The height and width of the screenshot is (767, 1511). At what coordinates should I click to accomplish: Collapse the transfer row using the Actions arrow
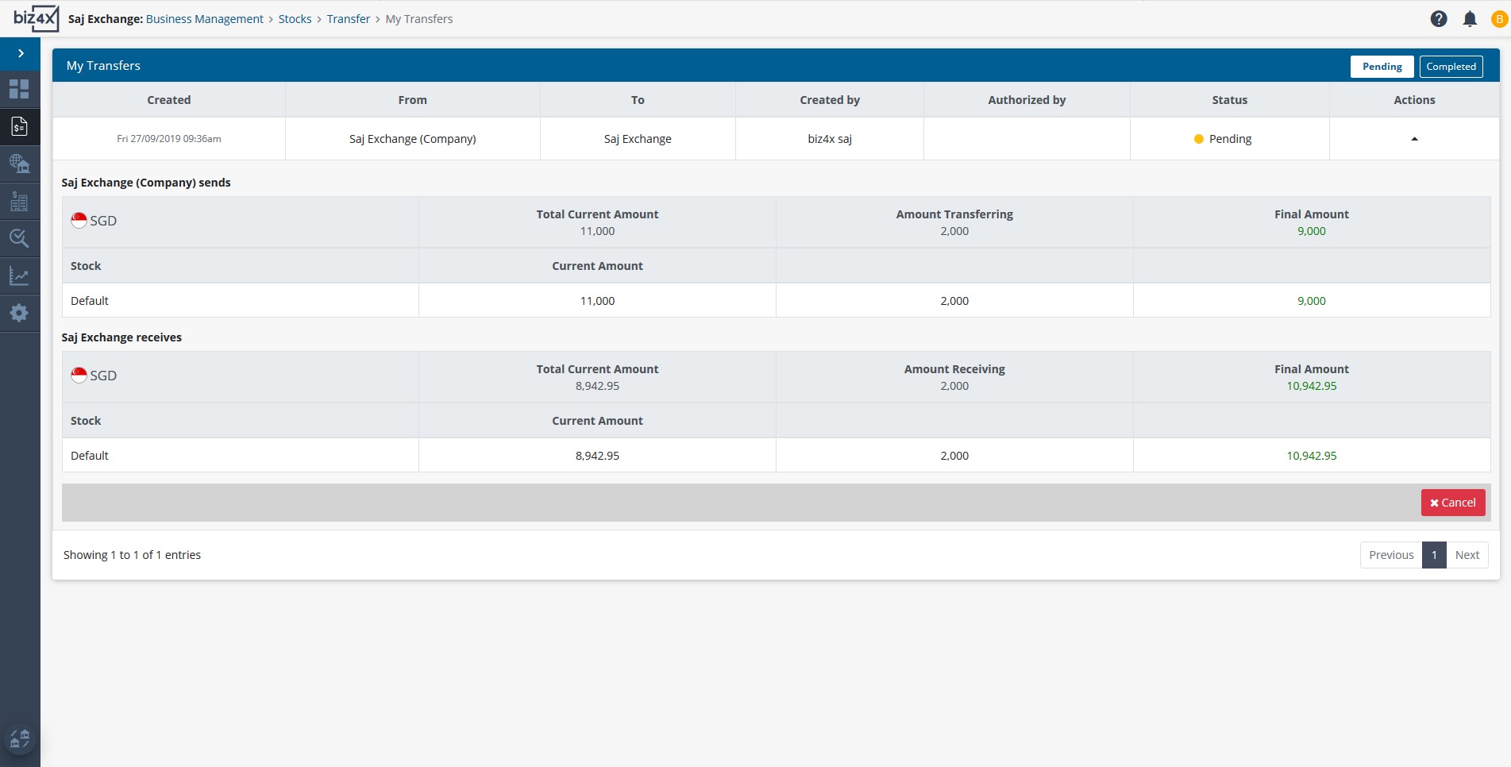pyautogui.click(x=1414, y=139)
